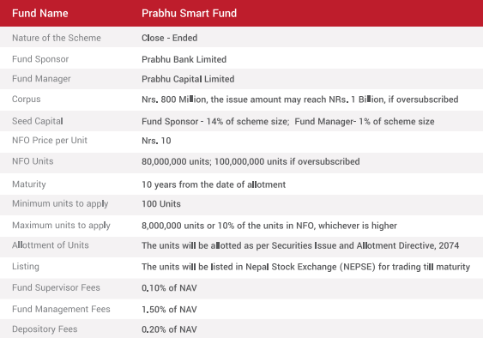
Task: Click the Corpus row label
Action: [x=27, y=100]
